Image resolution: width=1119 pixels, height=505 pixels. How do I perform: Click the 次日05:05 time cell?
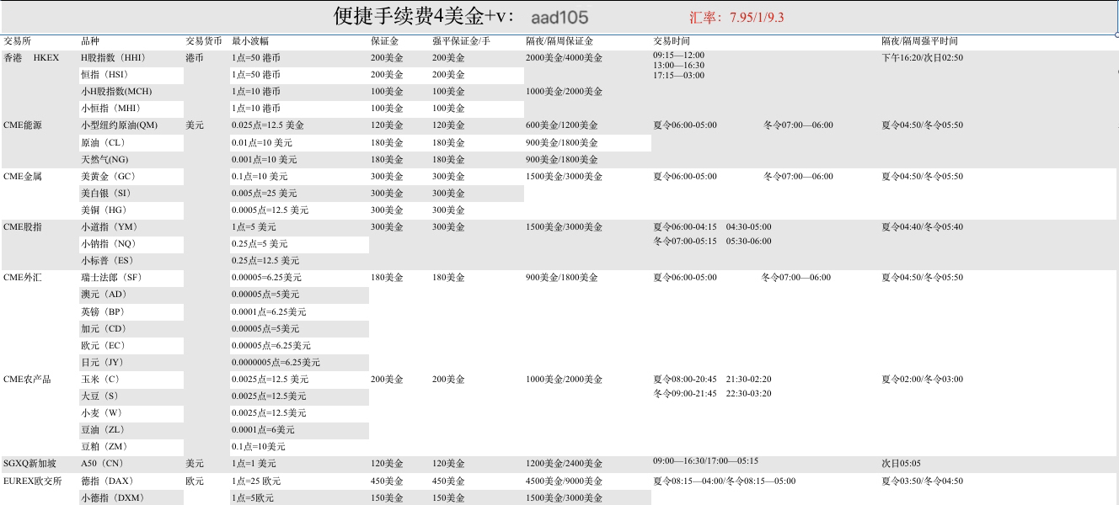click(902, 464)
